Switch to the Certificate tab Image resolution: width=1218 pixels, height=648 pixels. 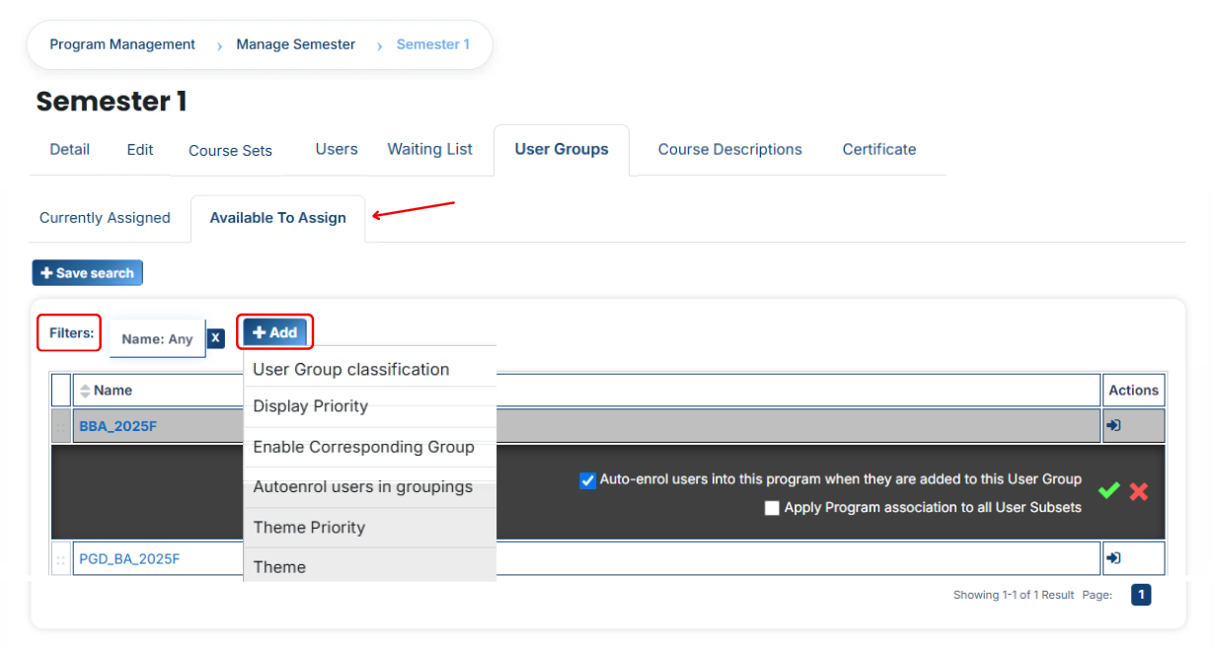(x=879, y=150)
